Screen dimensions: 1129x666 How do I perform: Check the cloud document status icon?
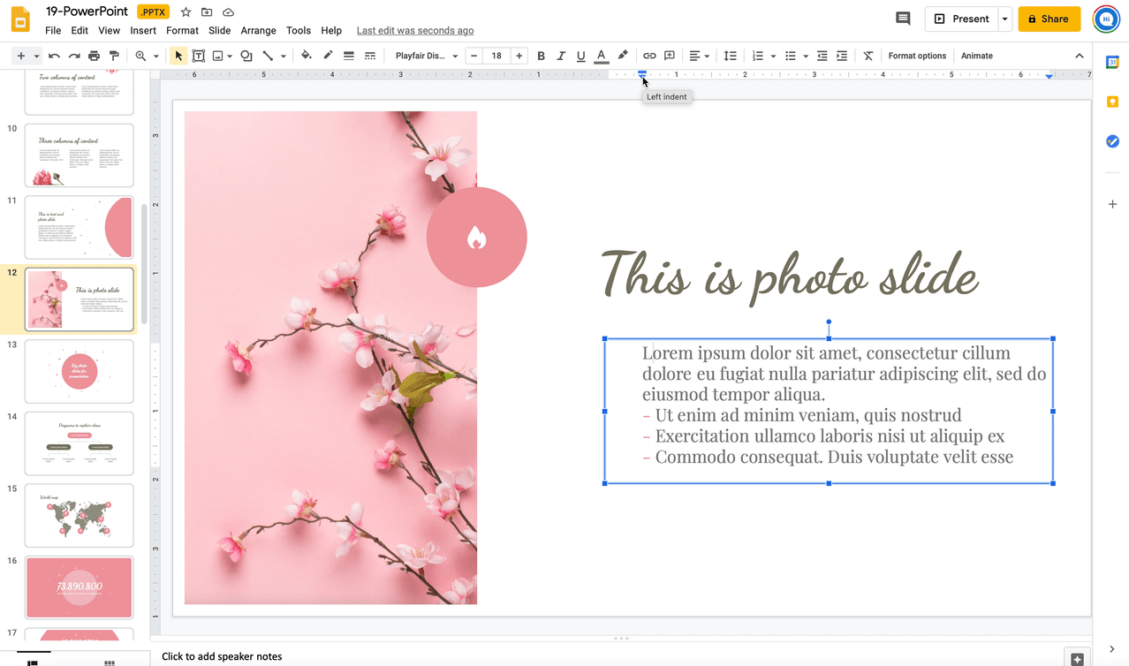pos(228,12)
